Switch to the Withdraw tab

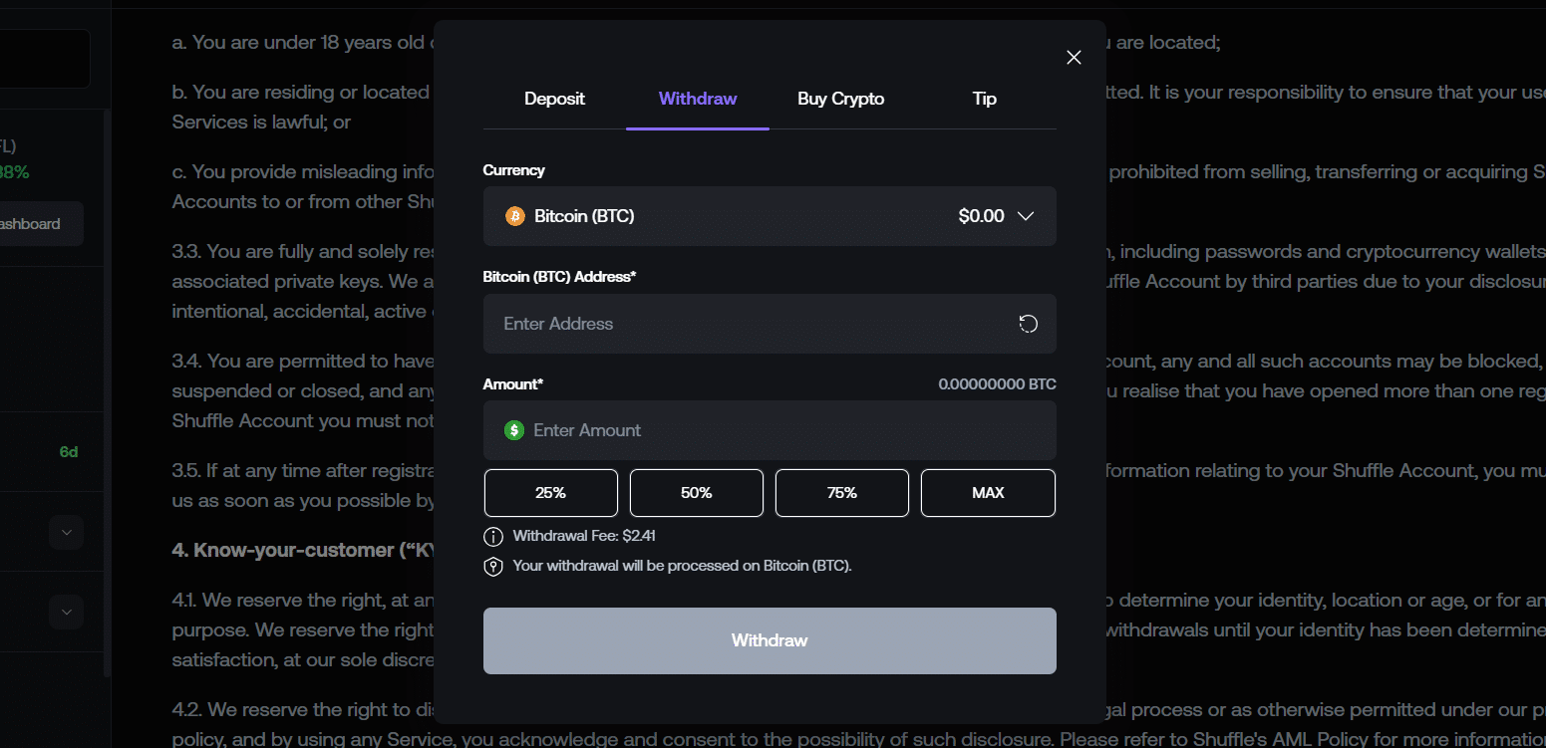pos(697,99)
